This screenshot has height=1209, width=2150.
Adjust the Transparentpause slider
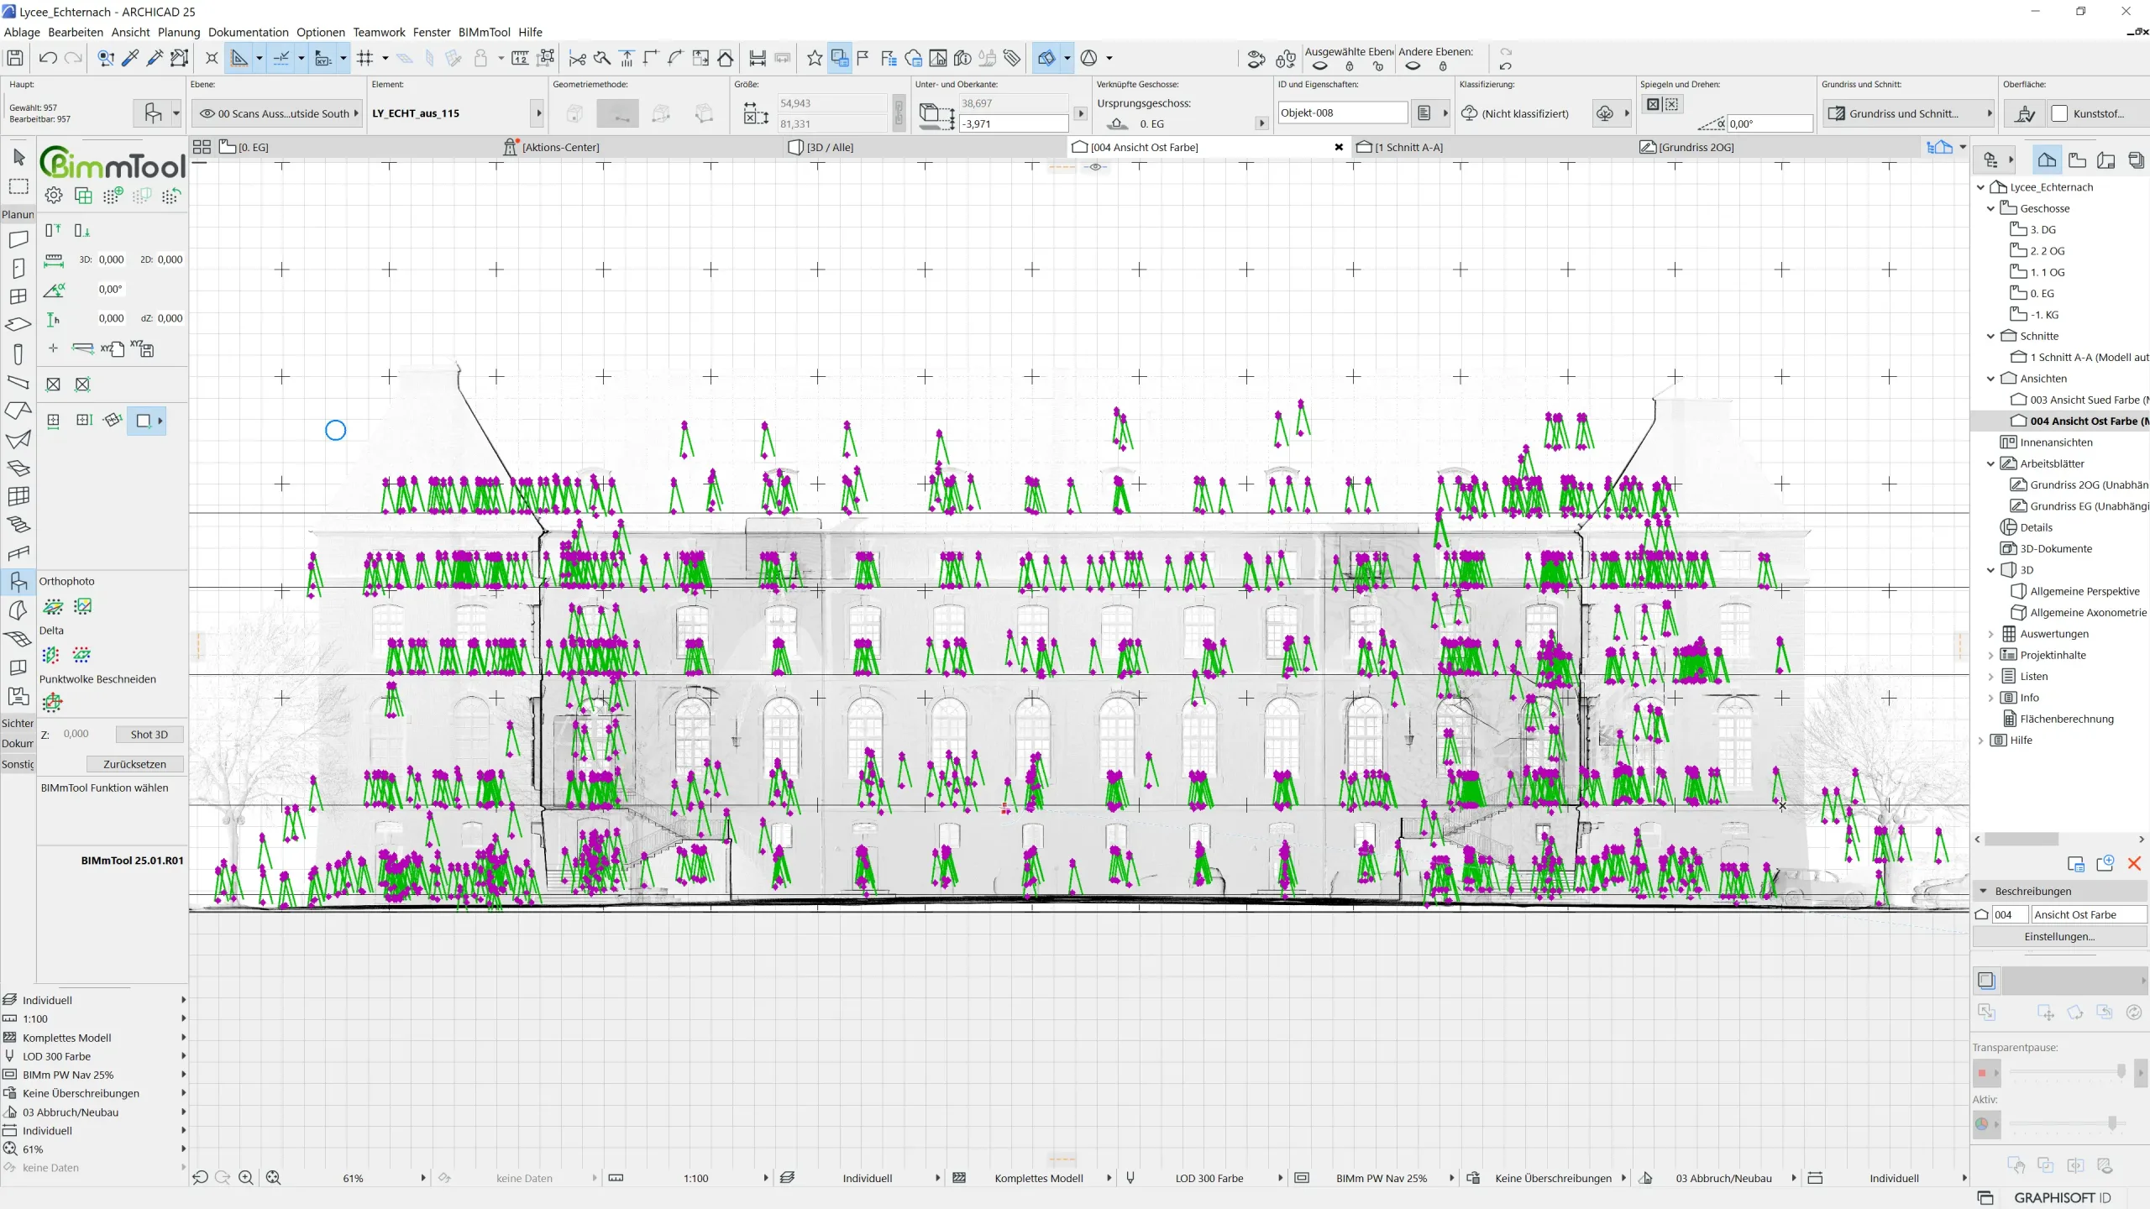coord(2121,1072)
